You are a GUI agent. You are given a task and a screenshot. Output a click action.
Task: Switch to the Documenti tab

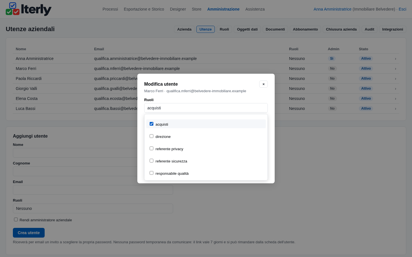click(275, 29)
